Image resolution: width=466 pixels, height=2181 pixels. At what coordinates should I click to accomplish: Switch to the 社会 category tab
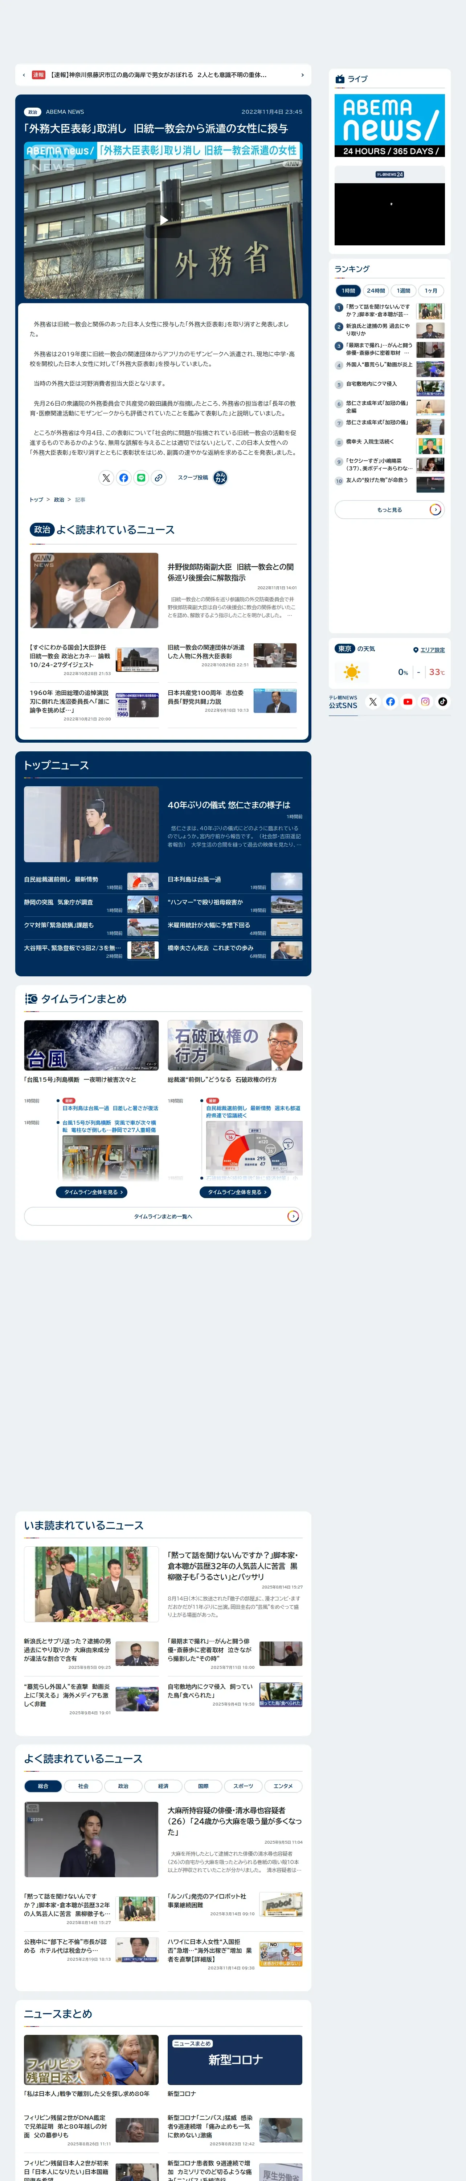83,1787
